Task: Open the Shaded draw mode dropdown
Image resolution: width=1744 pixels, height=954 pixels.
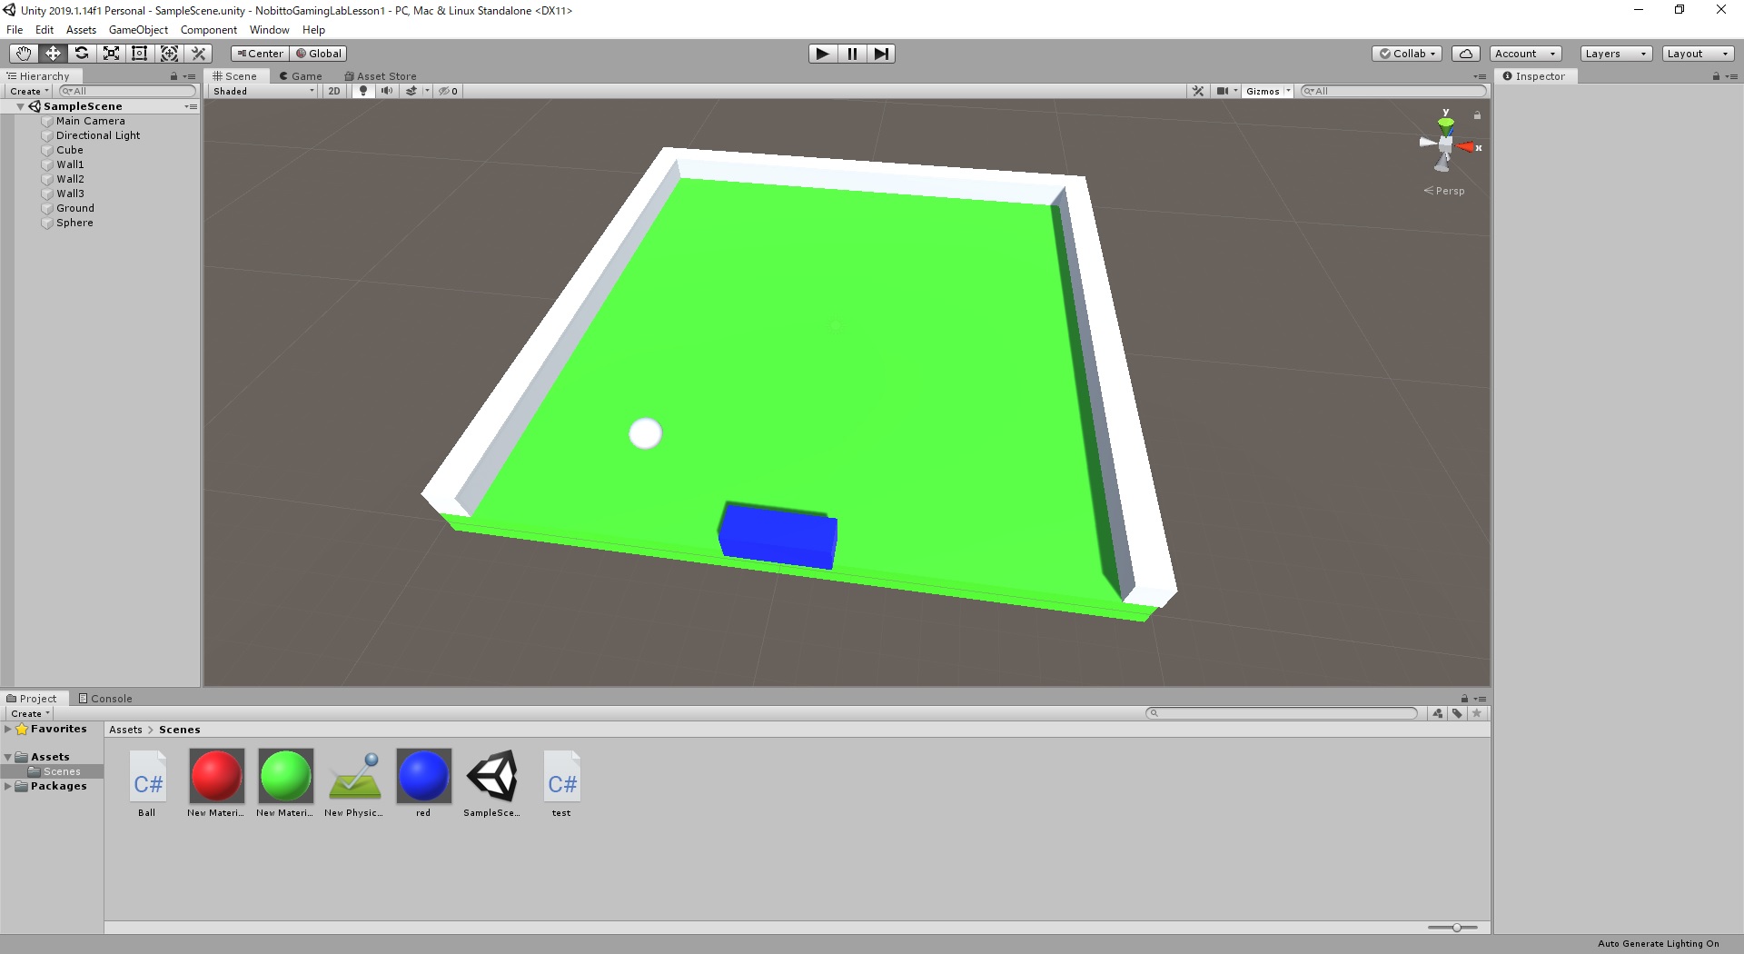Action: (x=263, y=91)
